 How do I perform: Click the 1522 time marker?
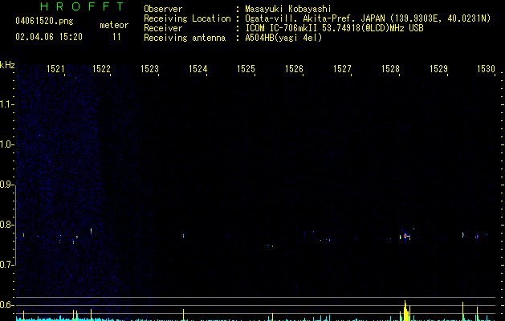pos(101,69)
